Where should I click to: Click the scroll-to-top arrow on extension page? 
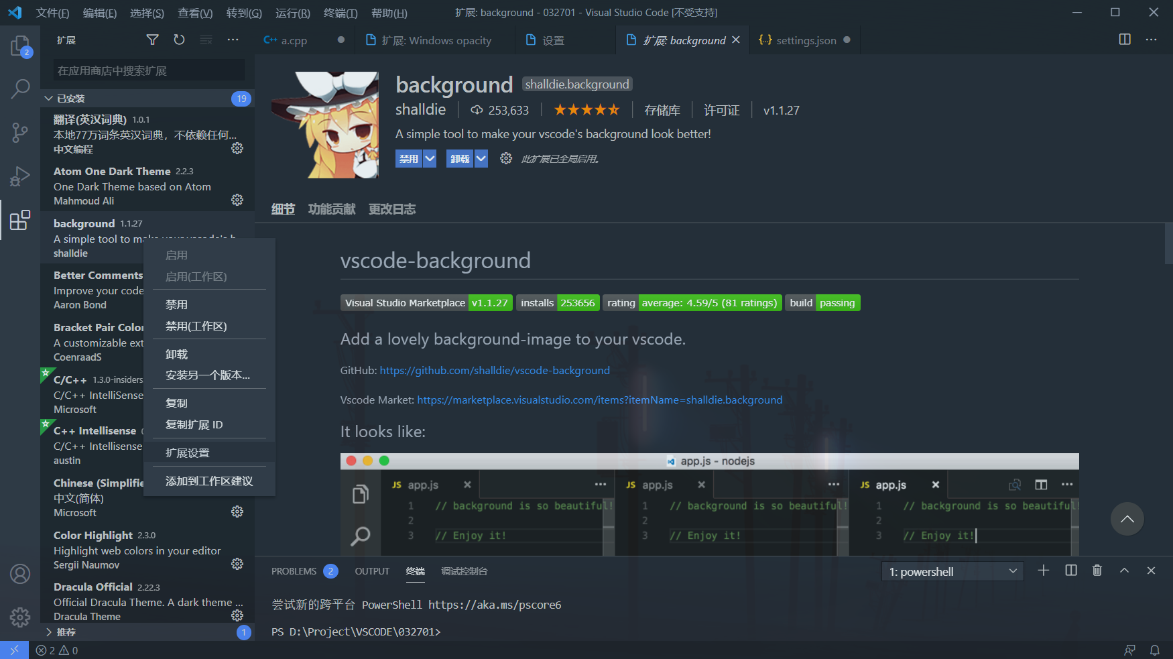[x=1127, y=519]
